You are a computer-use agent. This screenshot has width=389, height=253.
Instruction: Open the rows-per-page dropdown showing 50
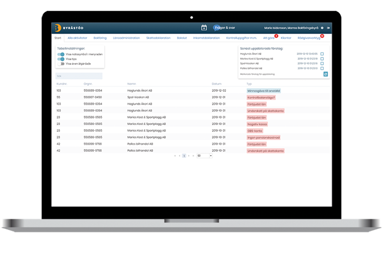[x=204, y=156]
